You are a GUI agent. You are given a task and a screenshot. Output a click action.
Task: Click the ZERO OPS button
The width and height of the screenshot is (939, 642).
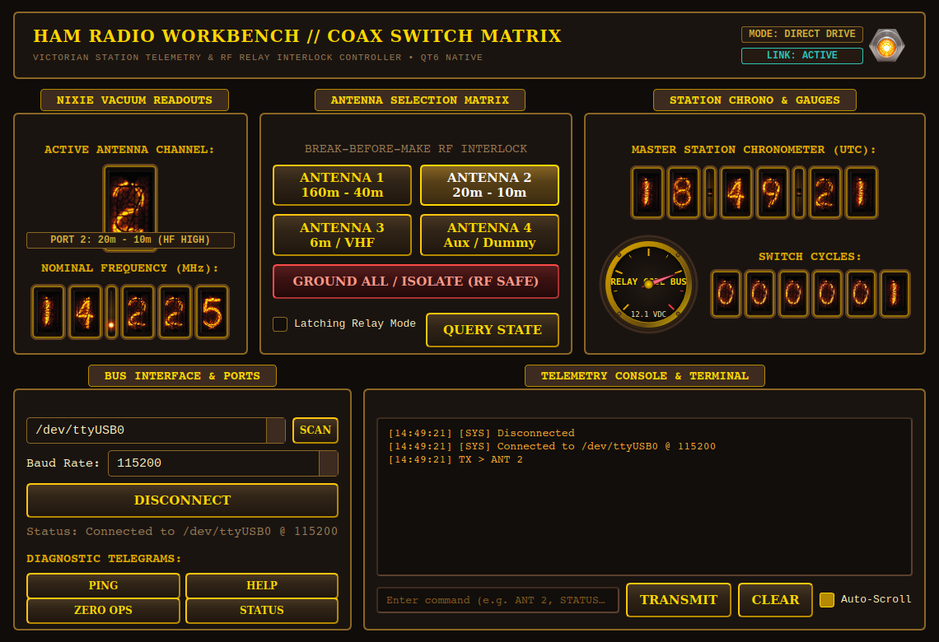click(x=103, y=610)
